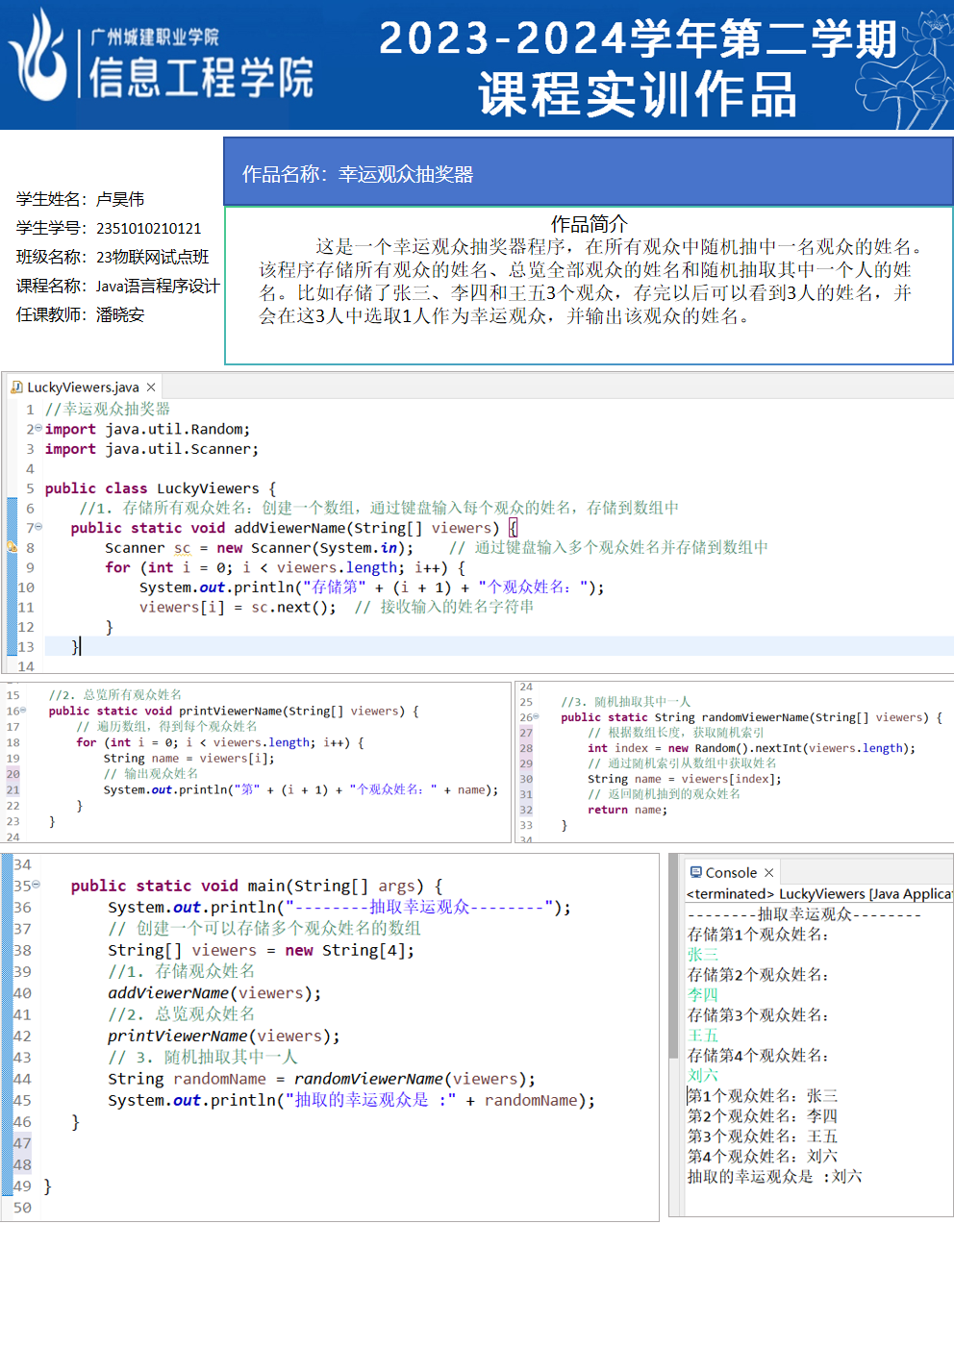954x1349 pixels.
Task: Close the Console view tab
Action: click(x=768, y=873)
